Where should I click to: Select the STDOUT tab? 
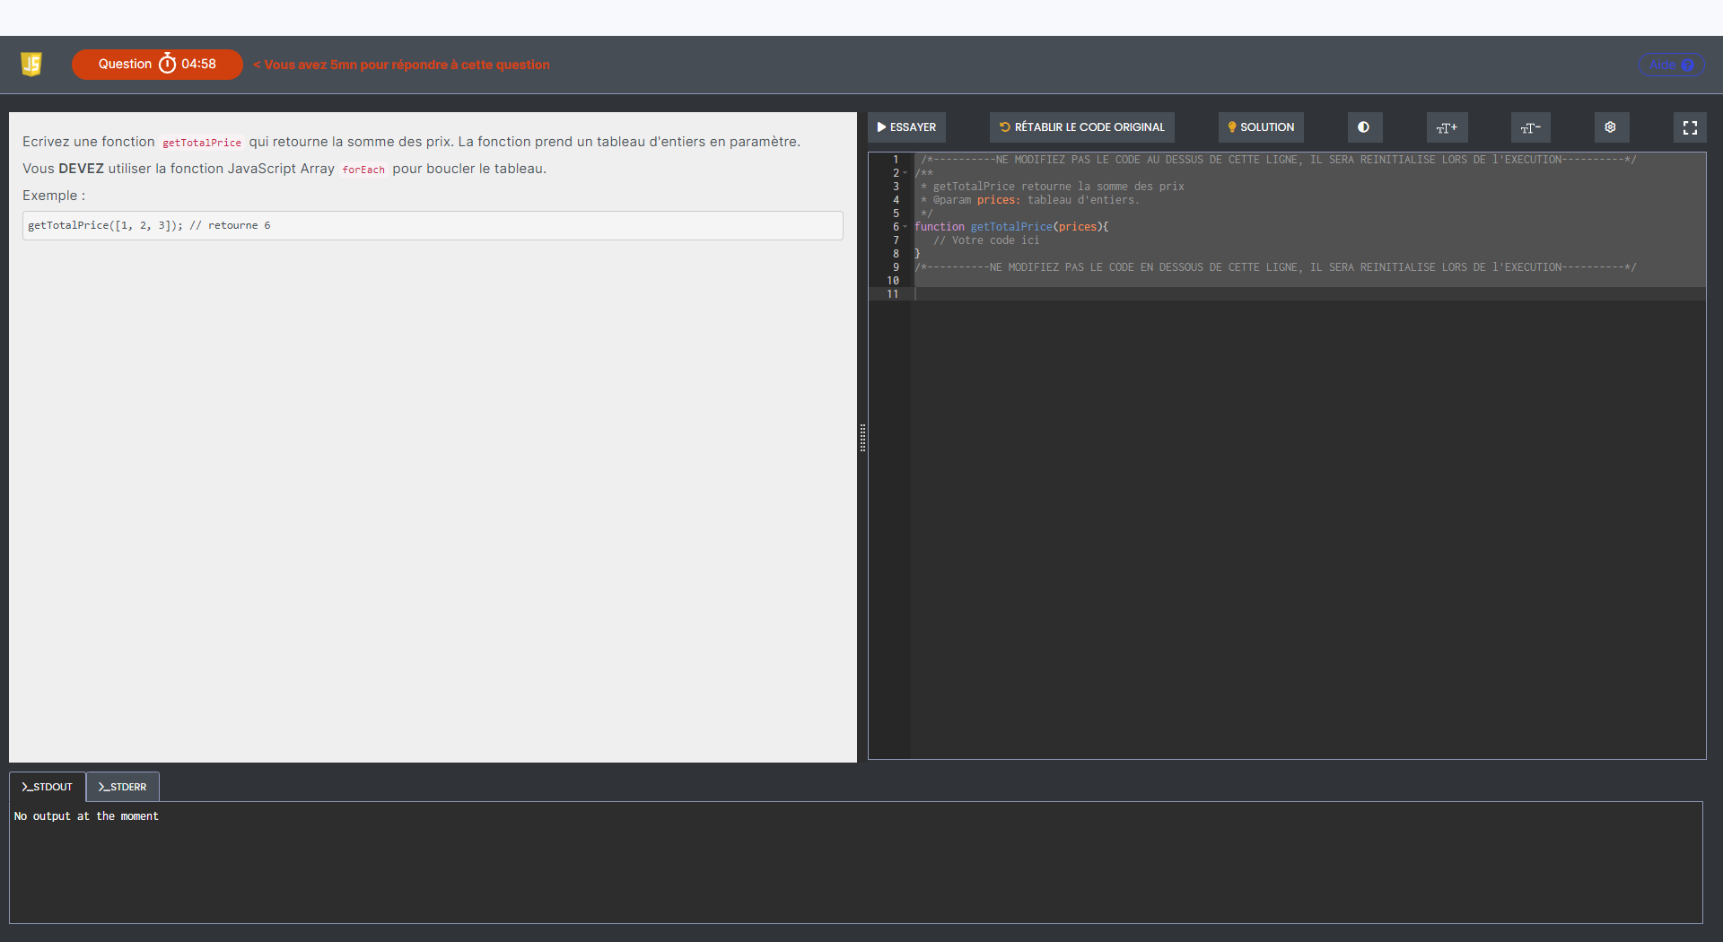point(48,787)
